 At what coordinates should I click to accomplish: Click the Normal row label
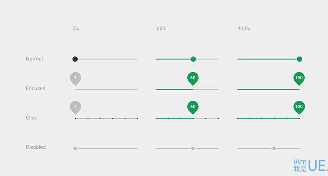(x=34, y=59)
